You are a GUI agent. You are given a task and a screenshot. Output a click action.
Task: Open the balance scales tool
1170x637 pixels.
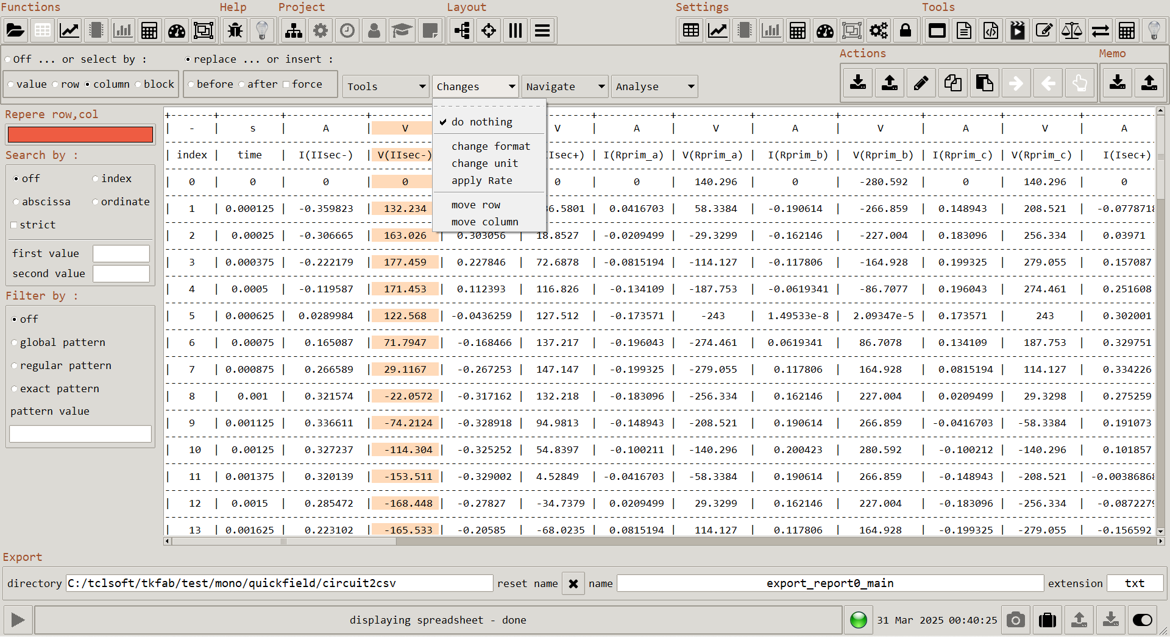pyautogui.click(x=1071, y=30)
